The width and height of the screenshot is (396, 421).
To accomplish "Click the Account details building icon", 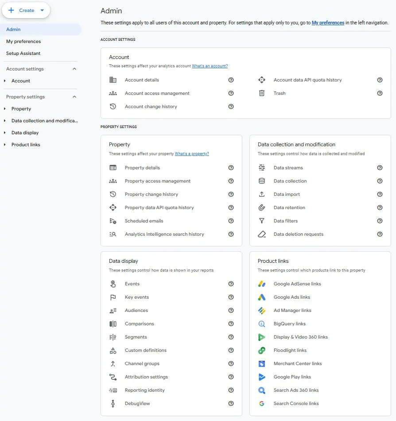I will point(113,80).
